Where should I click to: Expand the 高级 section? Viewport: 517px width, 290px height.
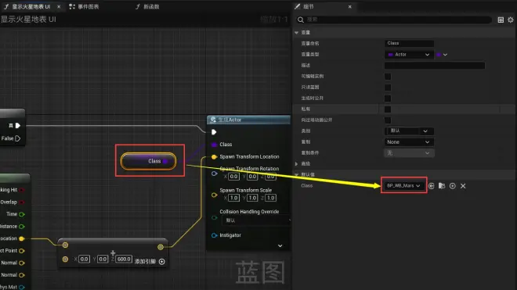tap(296, 163)
